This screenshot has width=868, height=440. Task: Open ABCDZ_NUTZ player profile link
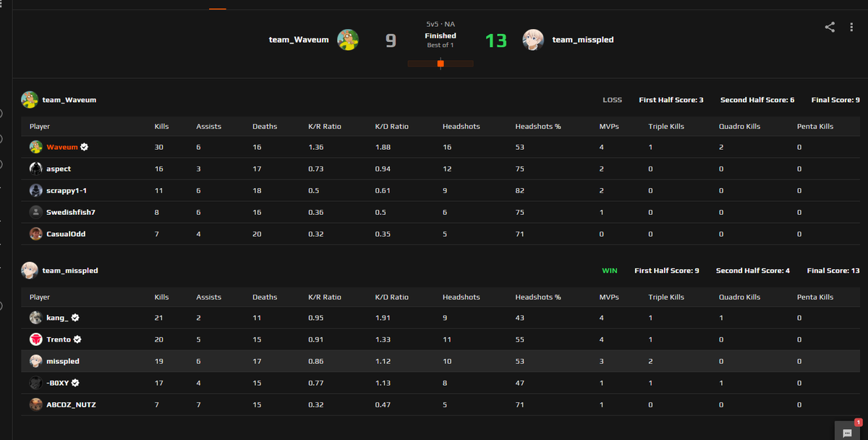[x=71, y=405]
